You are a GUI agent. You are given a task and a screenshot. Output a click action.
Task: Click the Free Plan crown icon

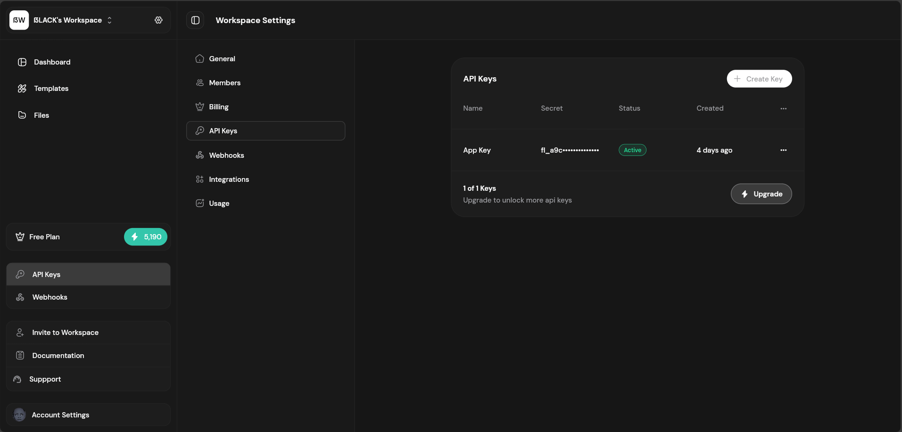[20, 237]
